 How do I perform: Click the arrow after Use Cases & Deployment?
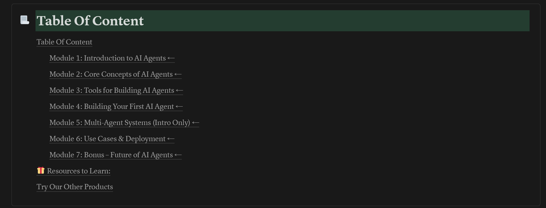171,139
